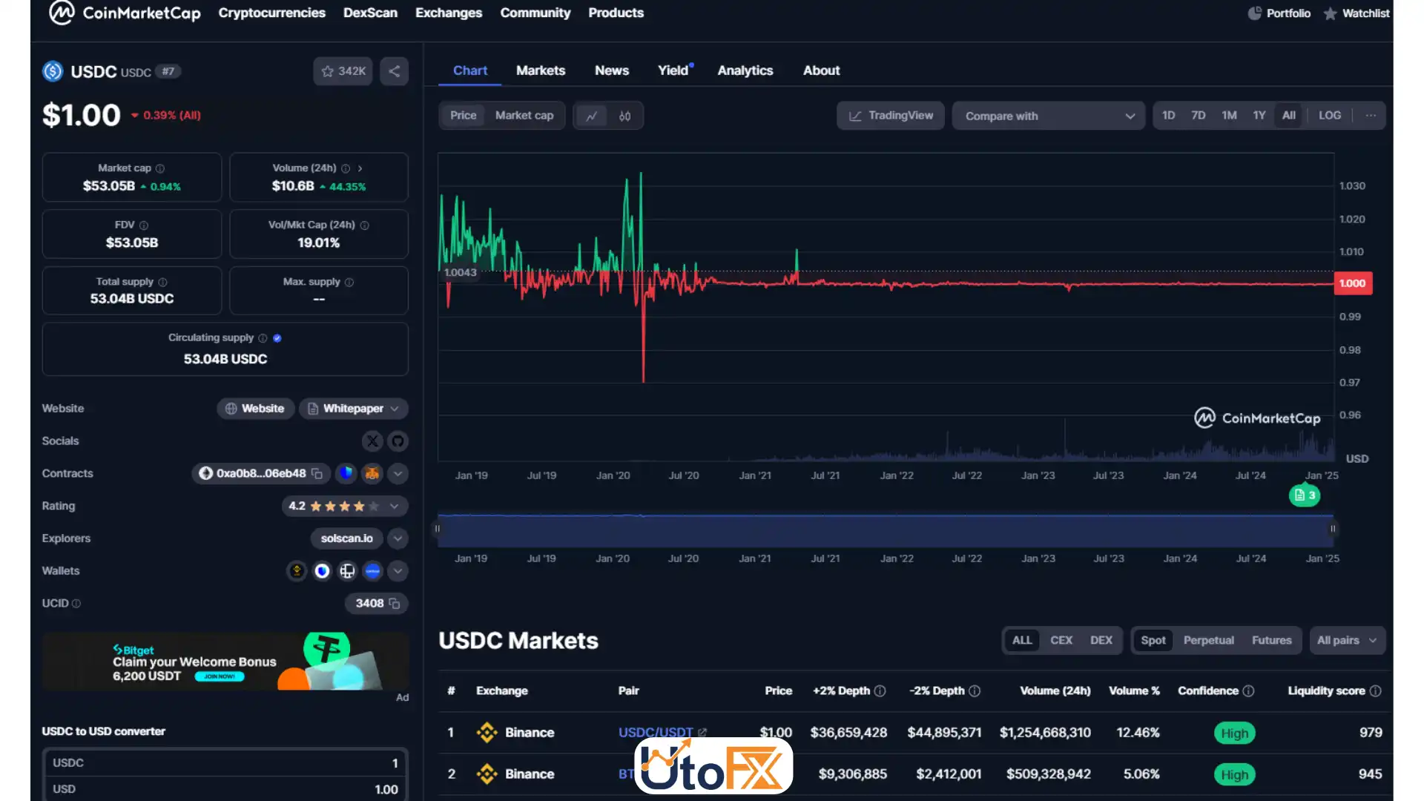Click the third wallet icon in Wallets

coord(347,571)
